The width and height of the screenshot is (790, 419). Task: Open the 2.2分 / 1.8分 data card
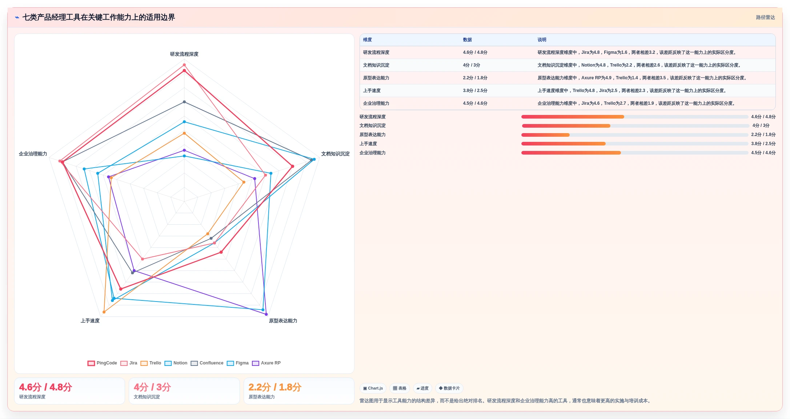(299, 391)
